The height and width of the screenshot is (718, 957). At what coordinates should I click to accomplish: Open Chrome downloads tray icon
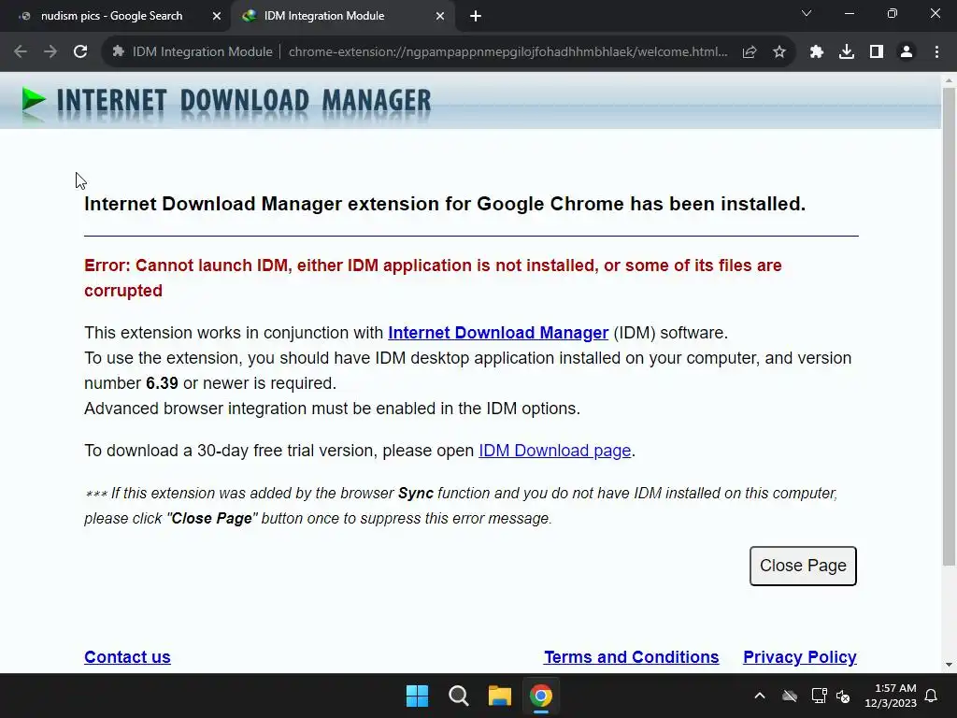tap(847, 52)
